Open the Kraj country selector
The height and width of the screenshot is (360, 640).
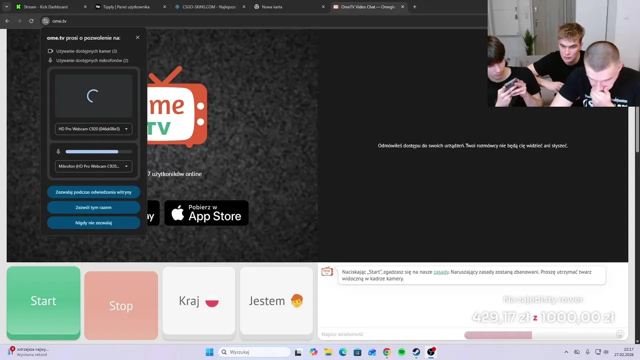click(x=199, y=301)
